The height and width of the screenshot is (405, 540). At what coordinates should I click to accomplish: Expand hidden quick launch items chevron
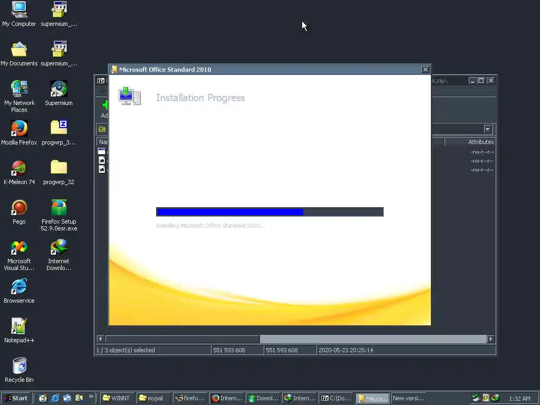pyautogui.click(x=91, y=397)
